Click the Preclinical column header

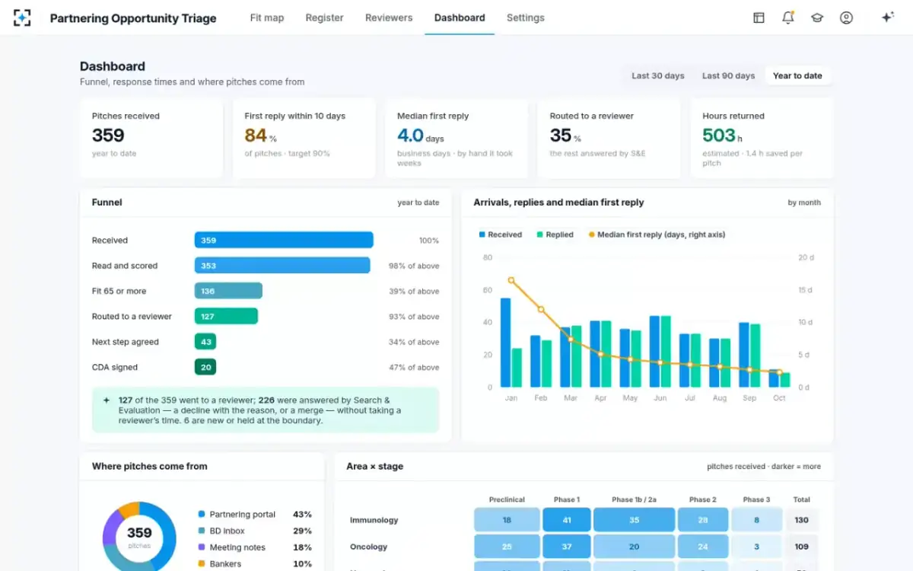click(x=507, y=499)
